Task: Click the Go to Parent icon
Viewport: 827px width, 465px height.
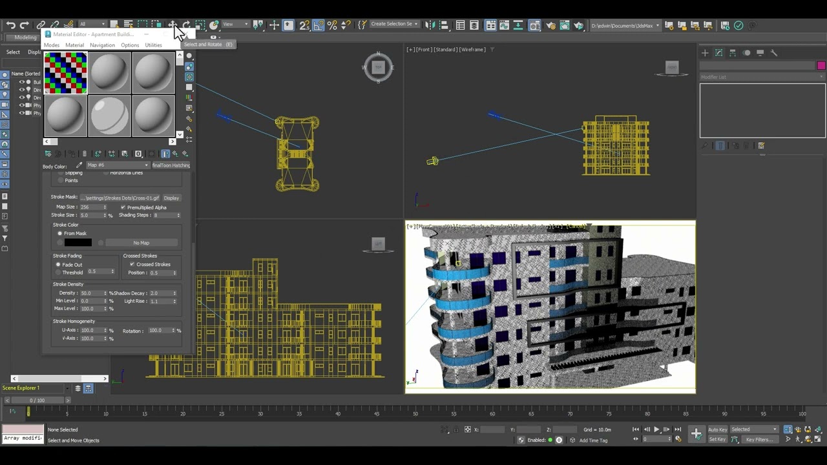Action: click(x=175, y=154)
